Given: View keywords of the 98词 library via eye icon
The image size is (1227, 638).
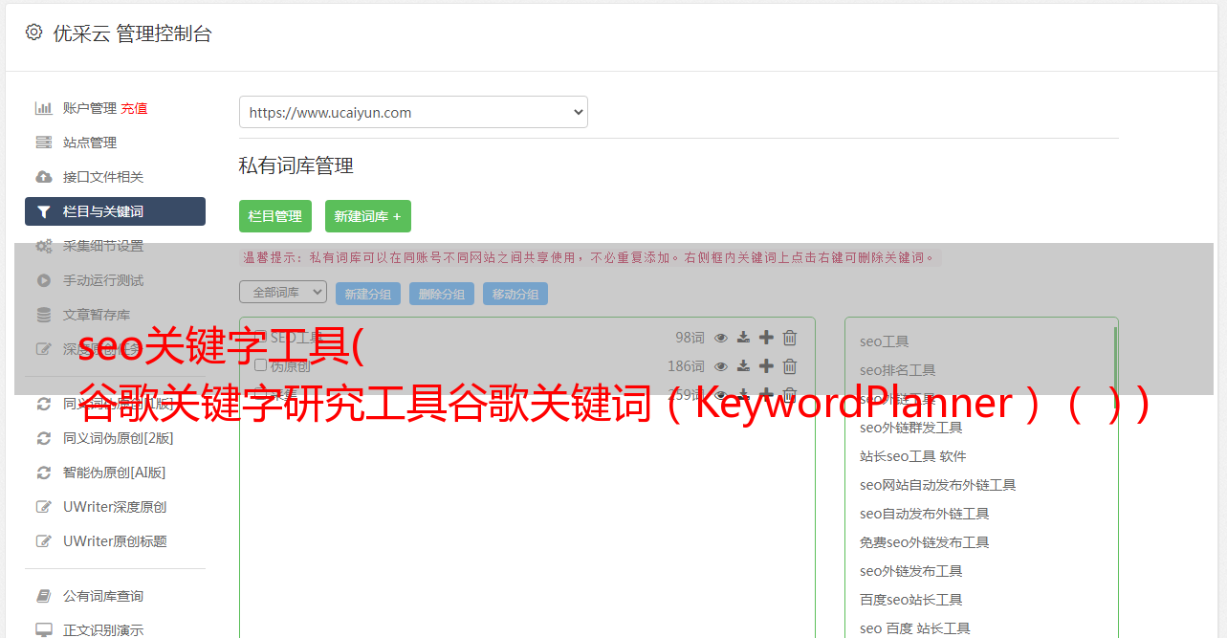Looking at the screenshot, I should click(x=721, y=337).
